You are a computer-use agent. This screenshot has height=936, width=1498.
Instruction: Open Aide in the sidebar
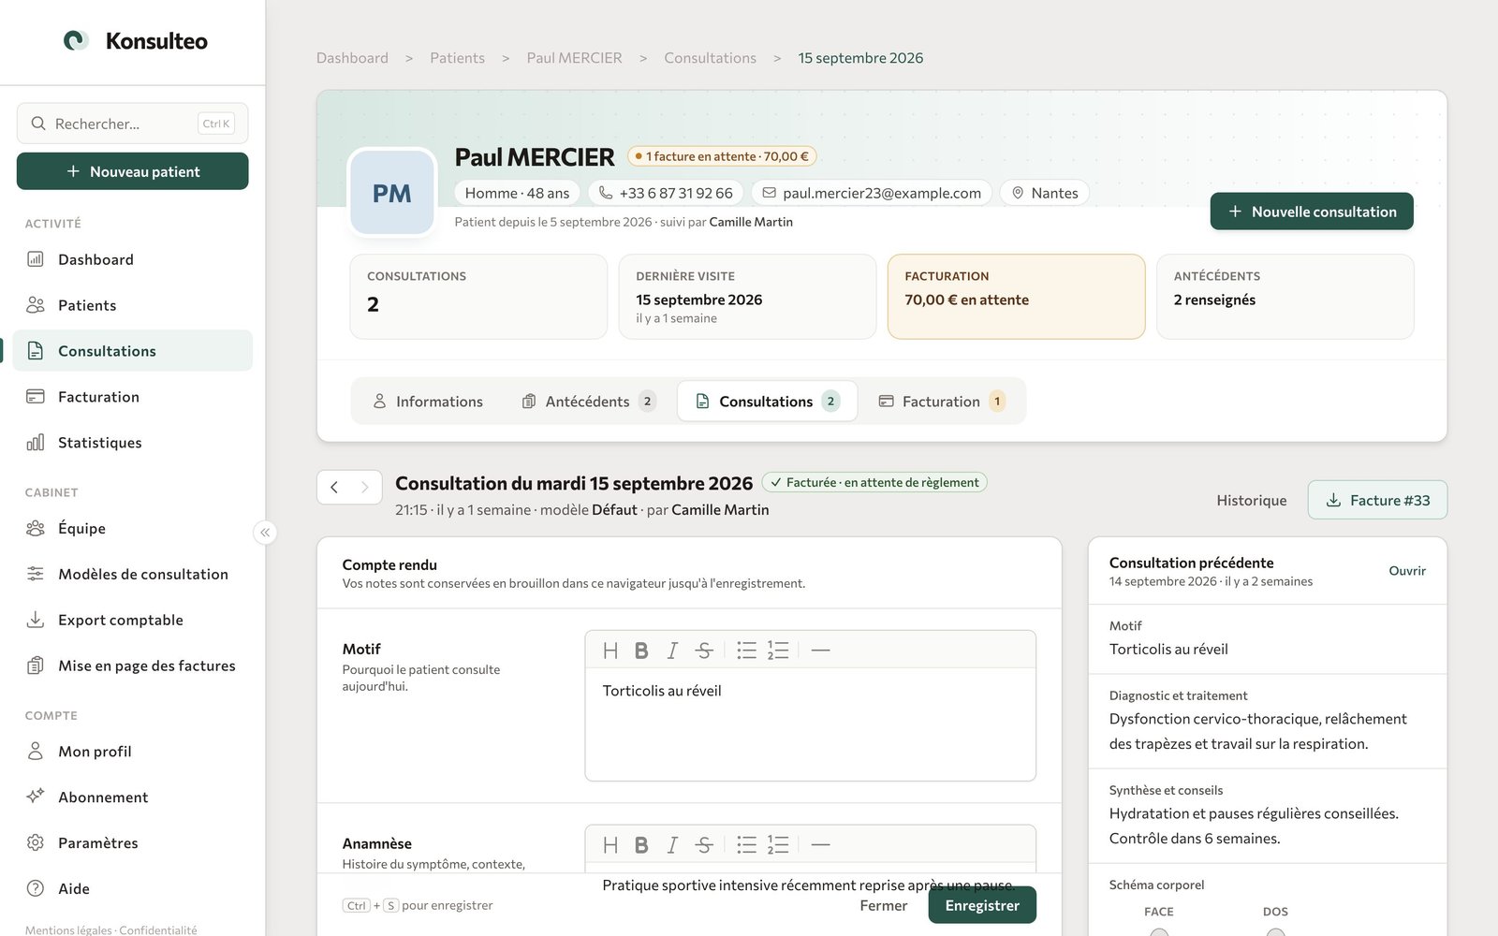(133, 889)
